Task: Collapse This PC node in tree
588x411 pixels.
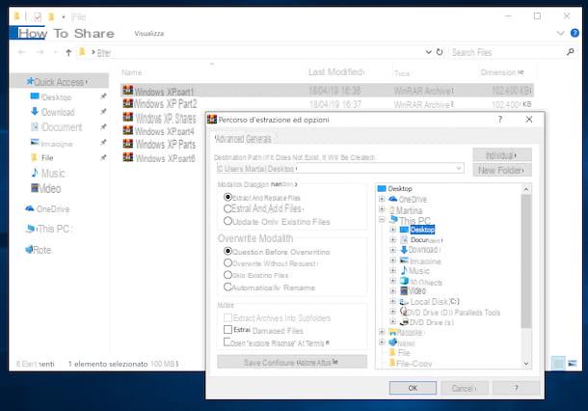Action: (382, 220)
